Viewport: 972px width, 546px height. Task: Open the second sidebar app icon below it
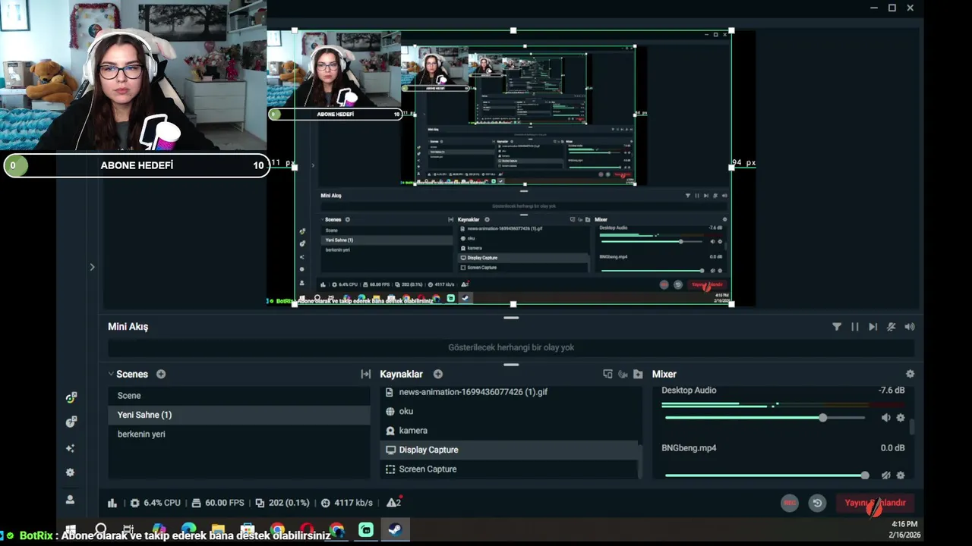[x=71, y=422]
